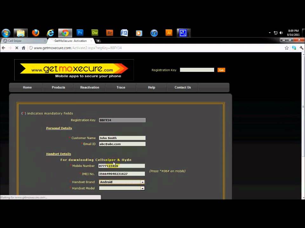
Task: Launch Internet Explorer from taskbar
Action: pos(51,33)
